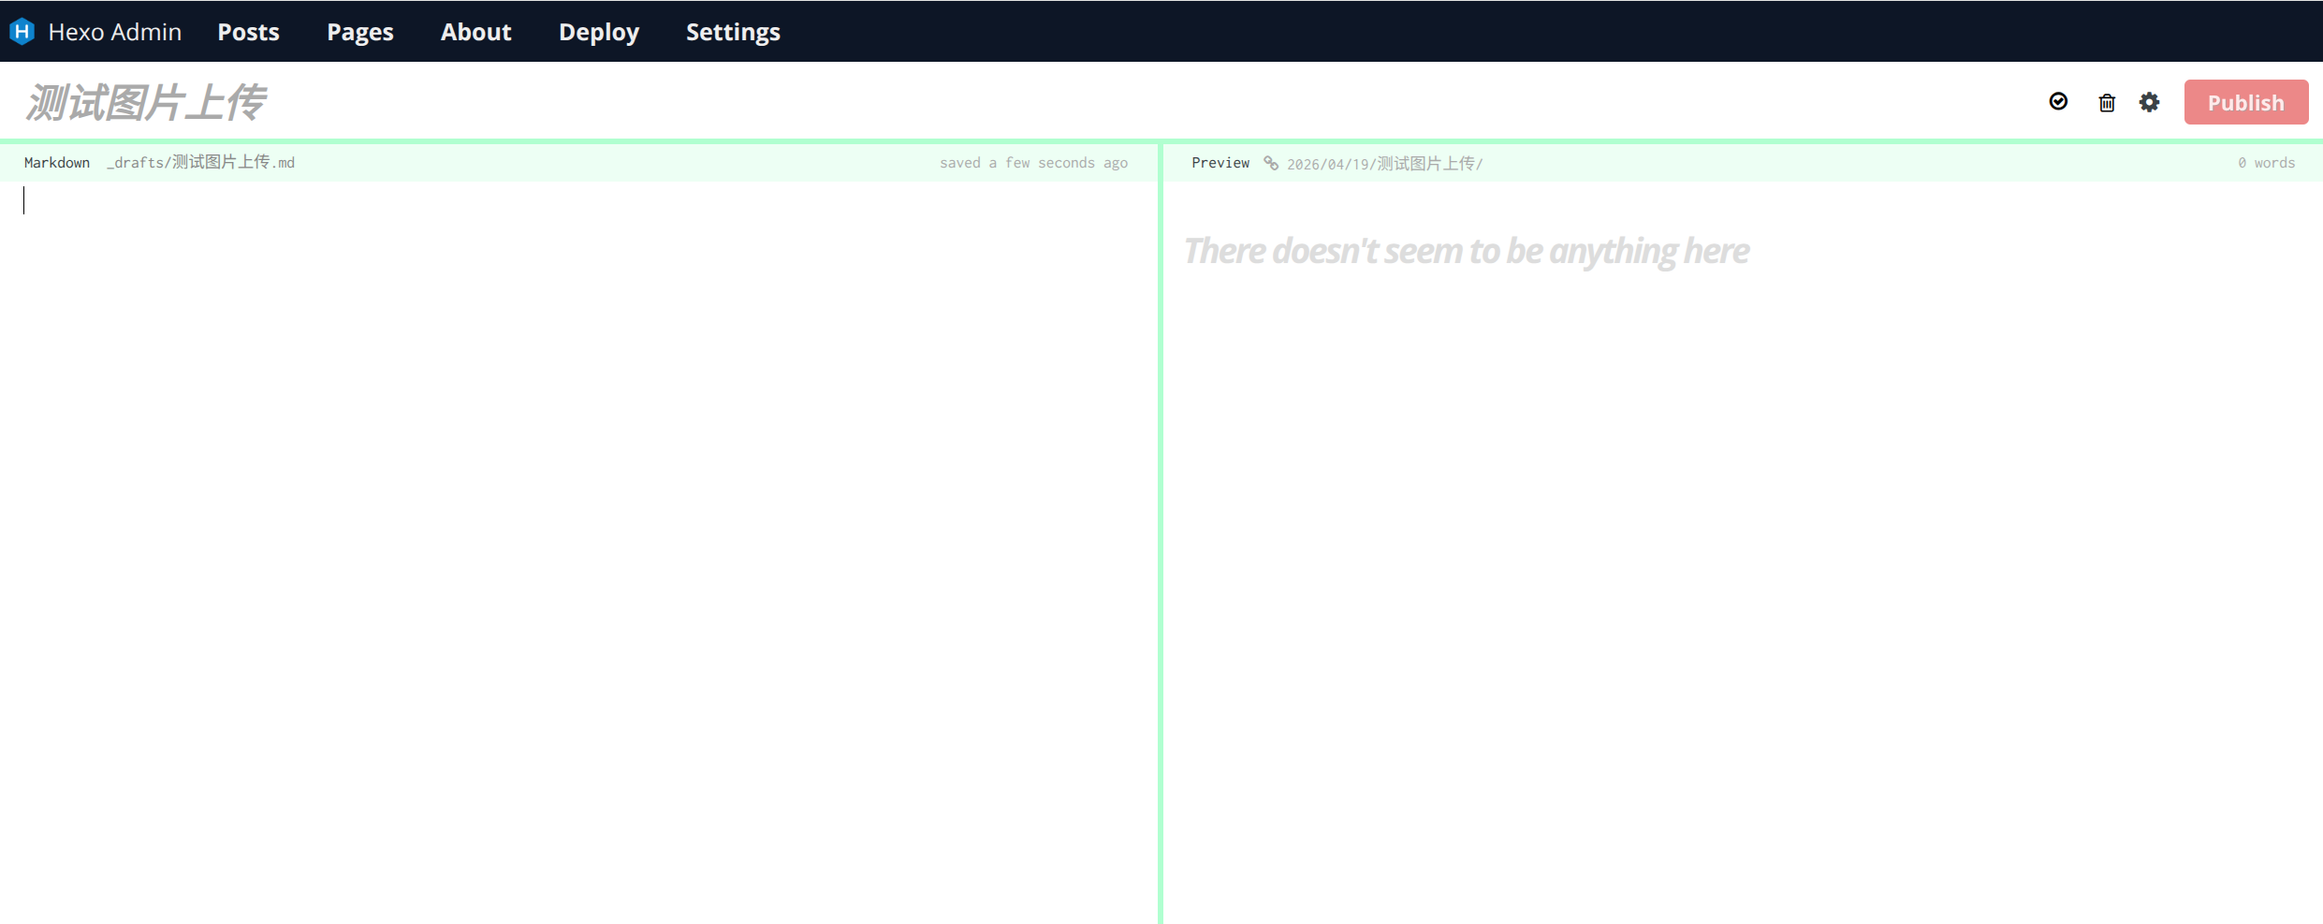This screenshot has height=924, width=2323.
Task: Select the Markdown pane label
Action: point(57,162)
